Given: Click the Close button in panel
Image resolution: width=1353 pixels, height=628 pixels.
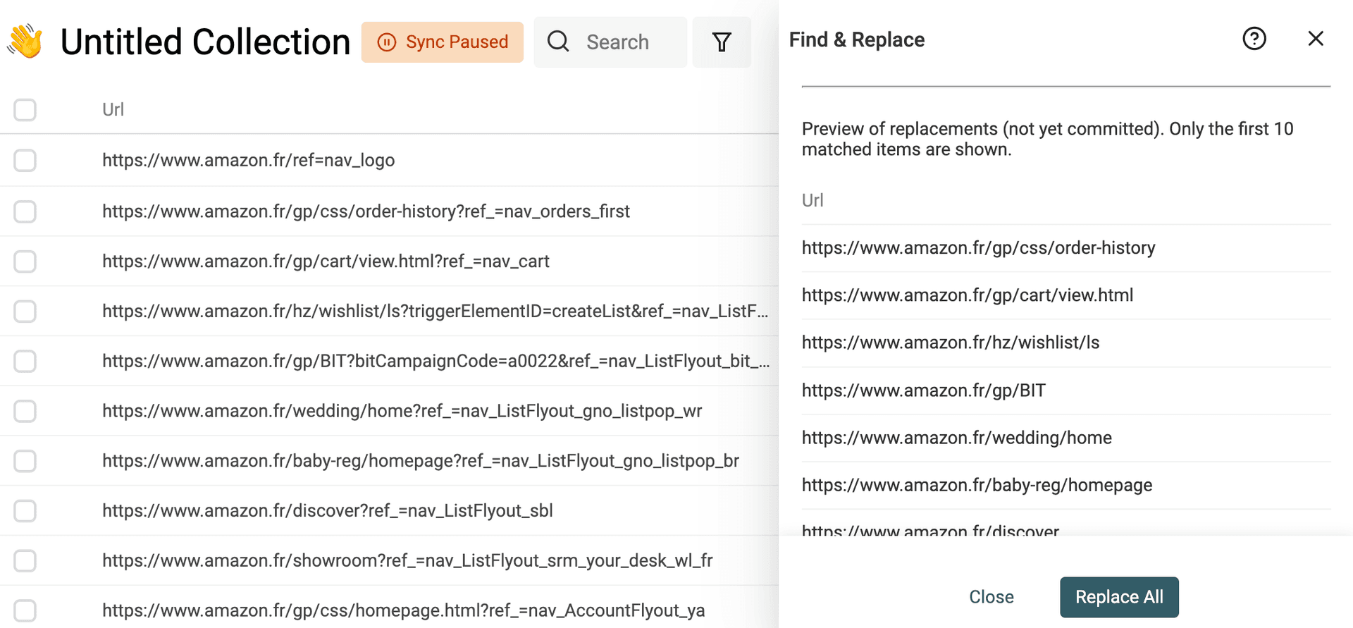Looking at the screenshot, I should [x=991, y=597].
